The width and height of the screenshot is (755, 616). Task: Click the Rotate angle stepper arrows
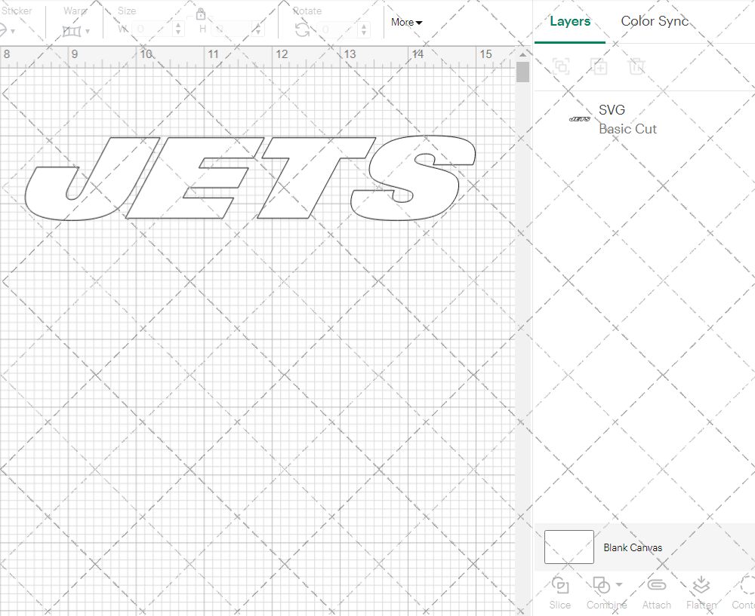[x=366, y=29]
